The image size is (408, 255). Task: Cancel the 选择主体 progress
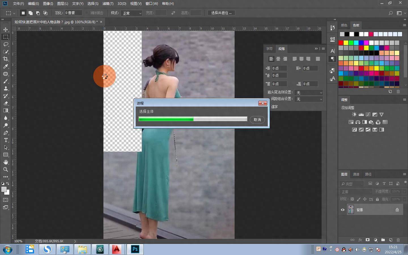[257, 120]
